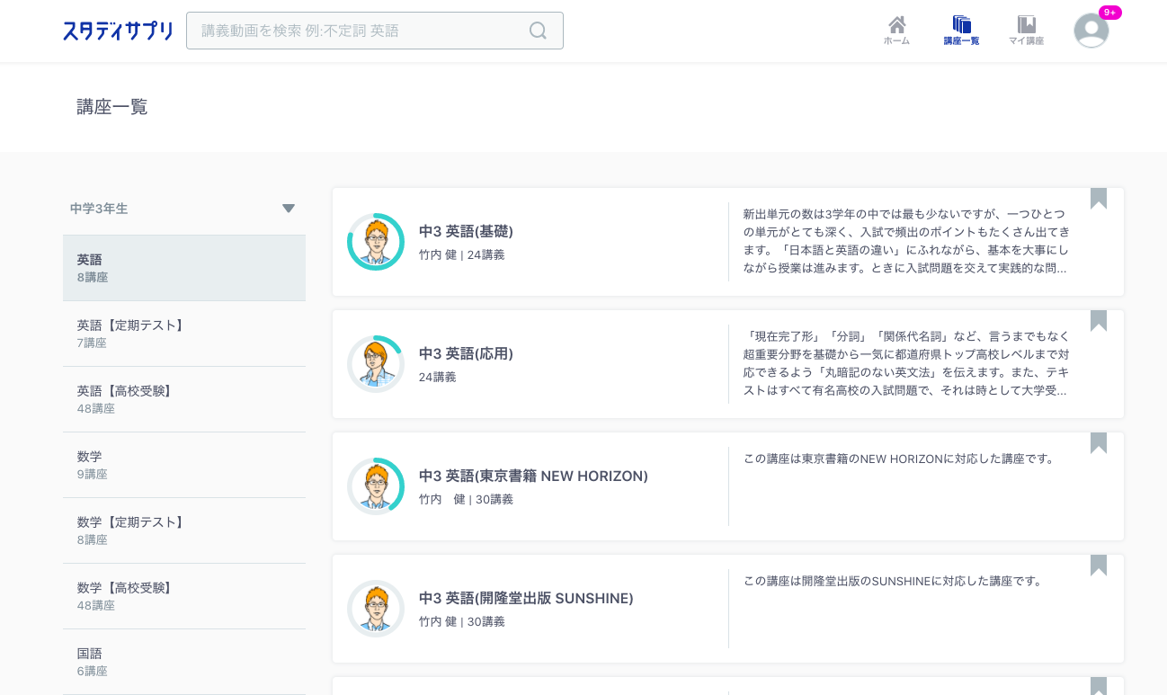The height and width of the screenshot is (695, 1167).
Task: Open the 中3 英語(基礎) course title
Action: pyautogui.click(x=466, y=231)
